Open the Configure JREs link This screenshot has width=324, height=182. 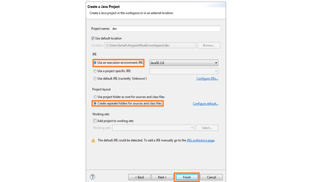(x=207, y=79)
